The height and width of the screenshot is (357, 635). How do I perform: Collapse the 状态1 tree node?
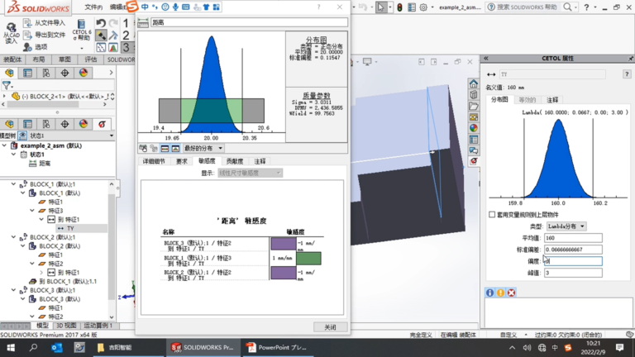[14, 155]
